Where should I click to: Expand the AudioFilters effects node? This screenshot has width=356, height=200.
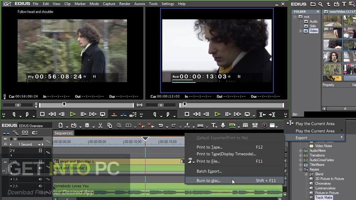(301, 151)
